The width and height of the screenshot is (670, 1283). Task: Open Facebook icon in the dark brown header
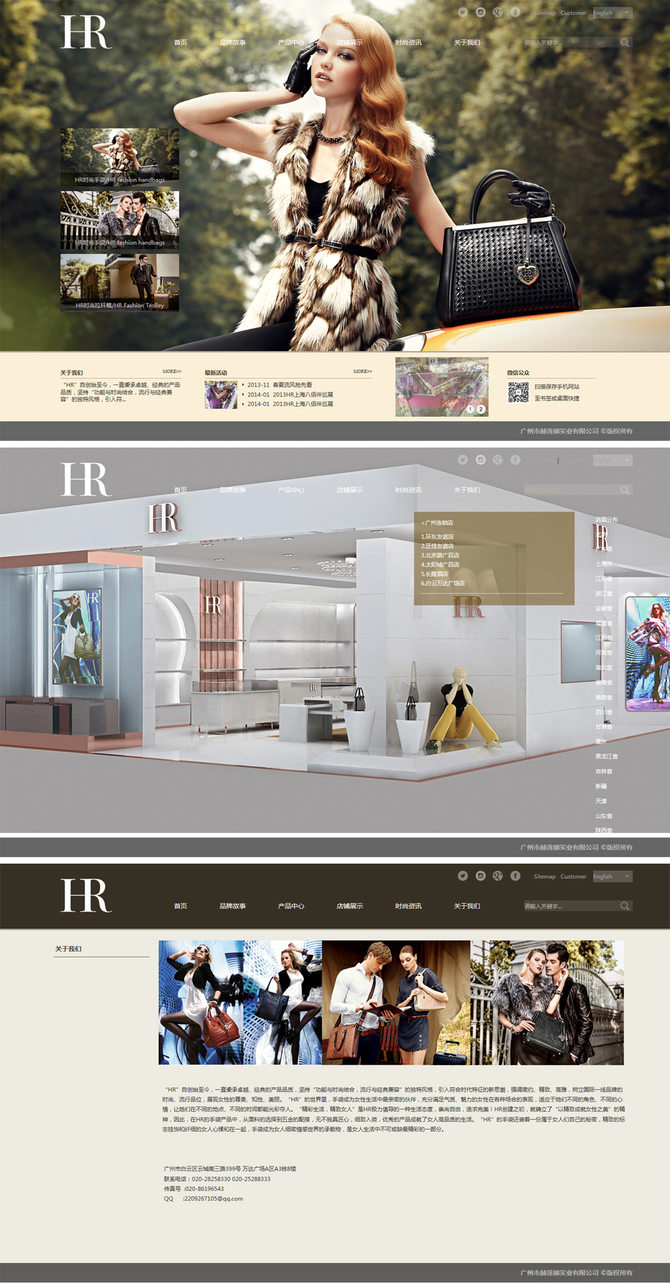[x=515, y=876]
